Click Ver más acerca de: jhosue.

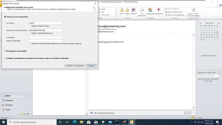pyautogui.click(x=104, y=113)
